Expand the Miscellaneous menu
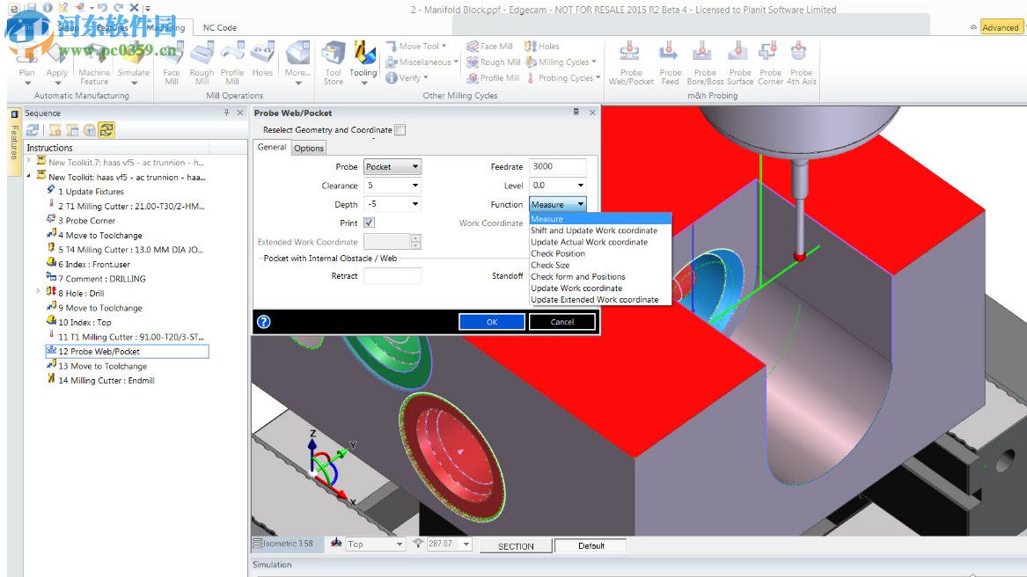Viewport: 1027px width, 577px height. pyautogui.click(x=422, y=62)
